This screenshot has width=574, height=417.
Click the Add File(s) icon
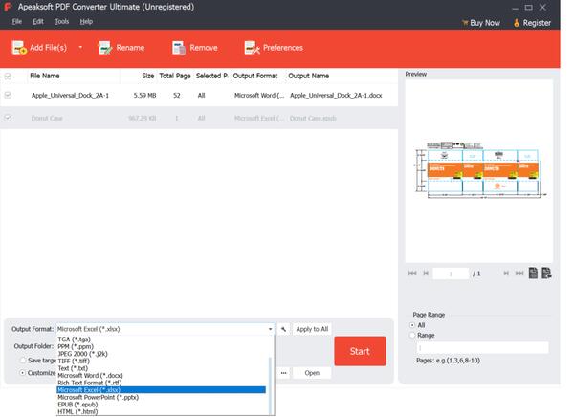pos(19,47)
